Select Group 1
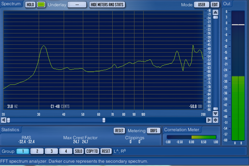249x166 pixels. click(23, 151)
